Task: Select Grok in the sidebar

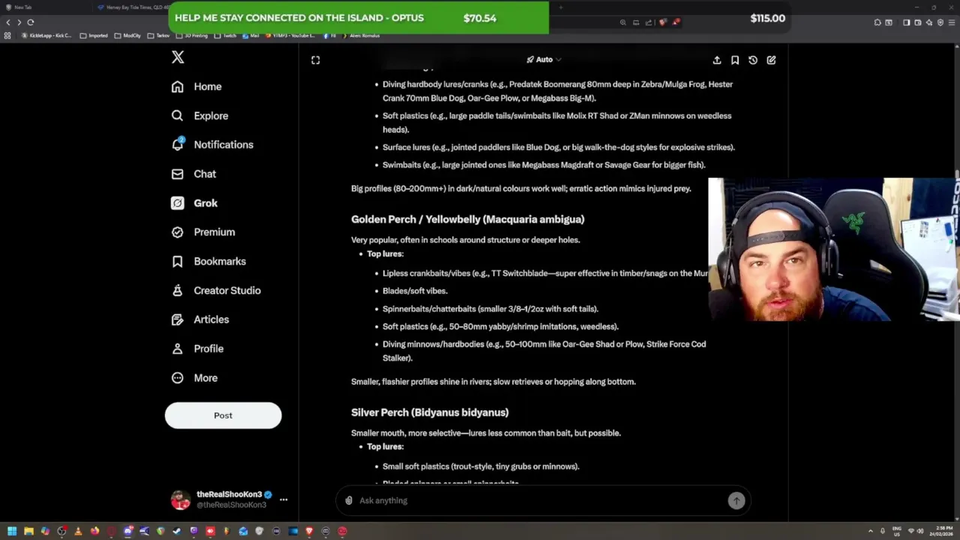Action: pos(194,203)
